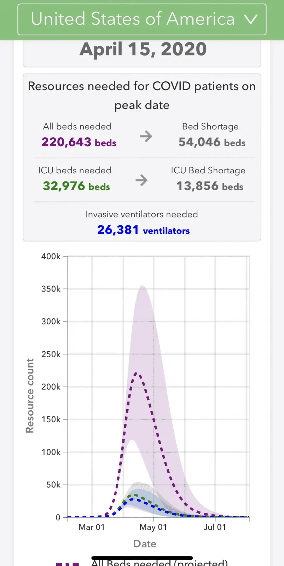The width and height of the screenshot is (284, 566).
Task: Tap the Bed Shortage 54,046 beds value
Action: tap(212, 142)
